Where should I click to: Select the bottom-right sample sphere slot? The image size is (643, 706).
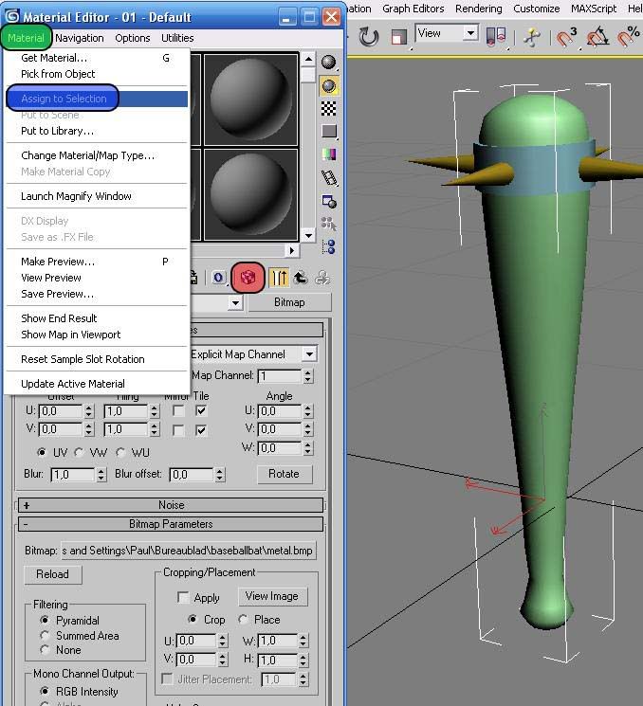[x=251, y=194]
